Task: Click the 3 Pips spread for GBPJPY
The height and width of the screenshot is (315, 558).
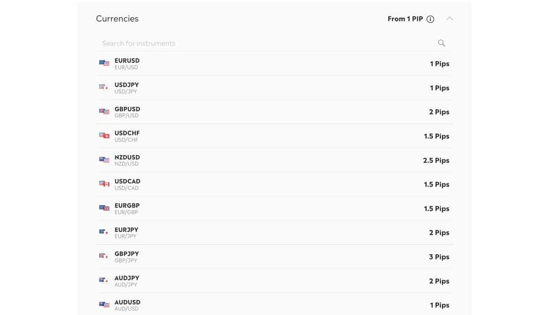Action: point(439,257)
